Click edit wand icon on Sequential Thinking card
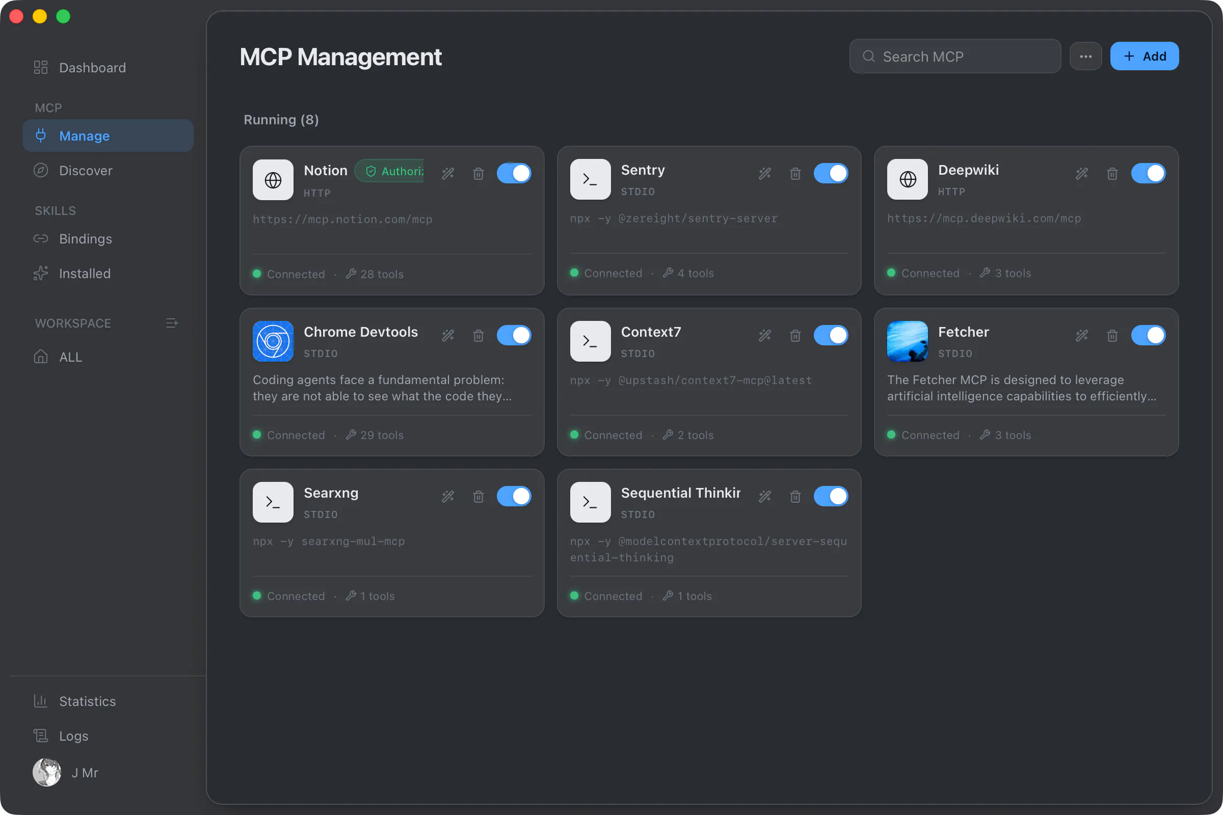 (765, 497)
